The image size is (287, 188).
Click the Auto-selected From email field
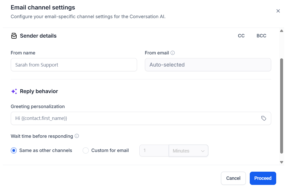click(x=208, y=65)
